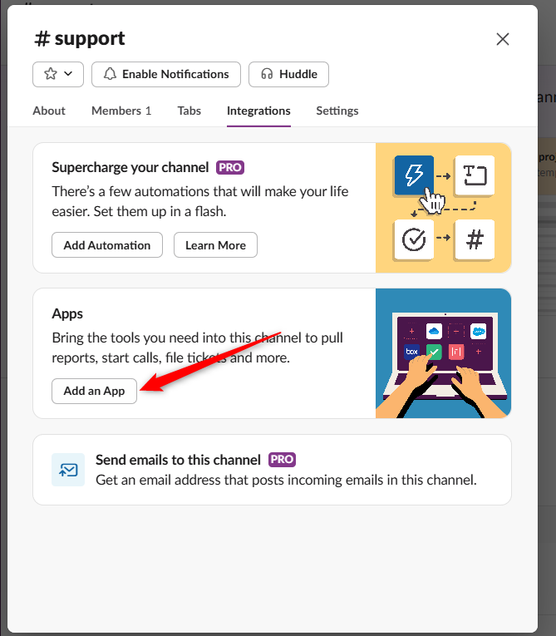Expand the chevron beside the star
The image size is (556, 636).
[x=68, y=74]
